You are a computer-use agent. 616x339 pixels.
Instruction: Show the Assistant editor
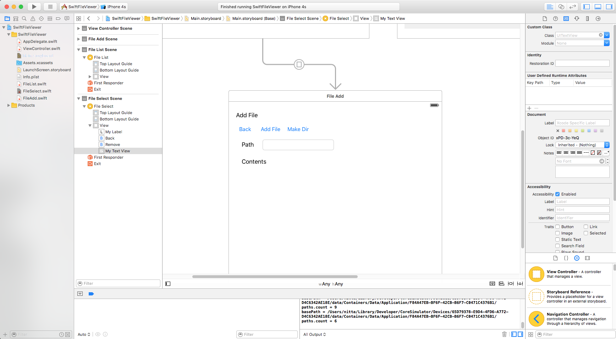(561, 7)
